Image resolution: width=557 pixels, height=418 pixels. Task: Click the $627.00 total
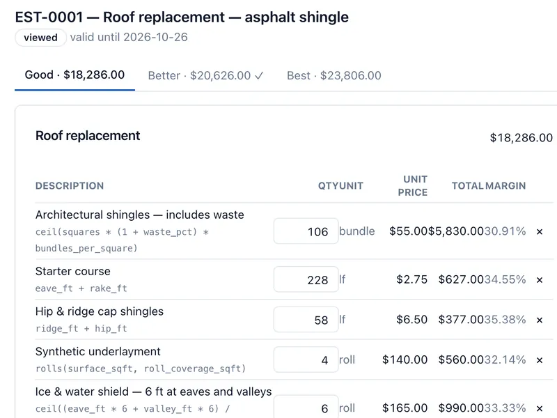(461, 280)
